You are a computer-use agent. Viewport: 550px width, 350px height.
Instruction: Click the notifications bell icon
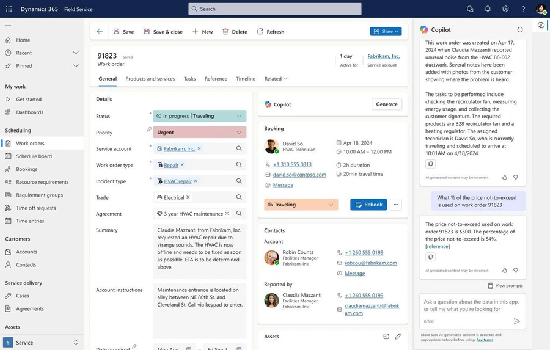point(488,9)
